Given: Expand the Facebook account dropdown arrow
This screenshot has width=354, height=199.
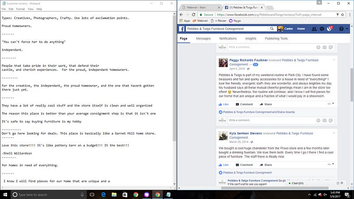Looking at the screenshot, I should [347, 29].
